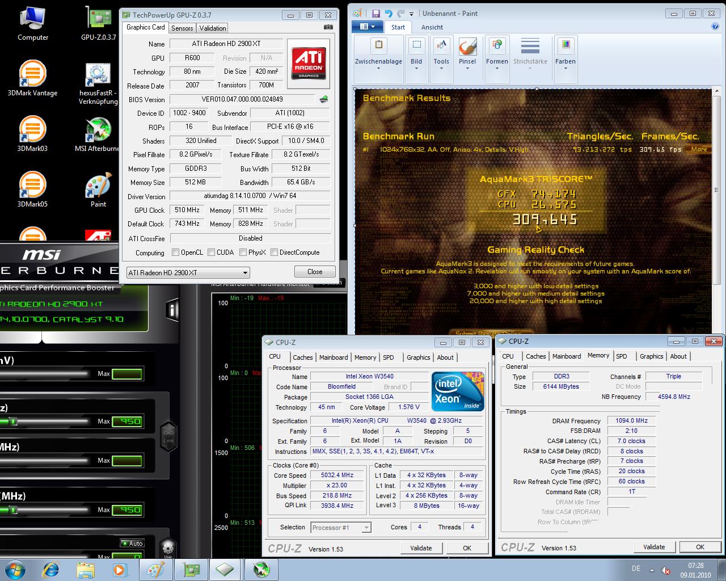Open the Caches tab in left CPU-Z
This screenshot has height=581, width=726.
[302, 357]
